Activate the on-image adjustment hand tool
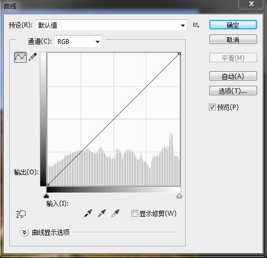The width and height of the screenshot is (267, 258). (x=21, y=214)
